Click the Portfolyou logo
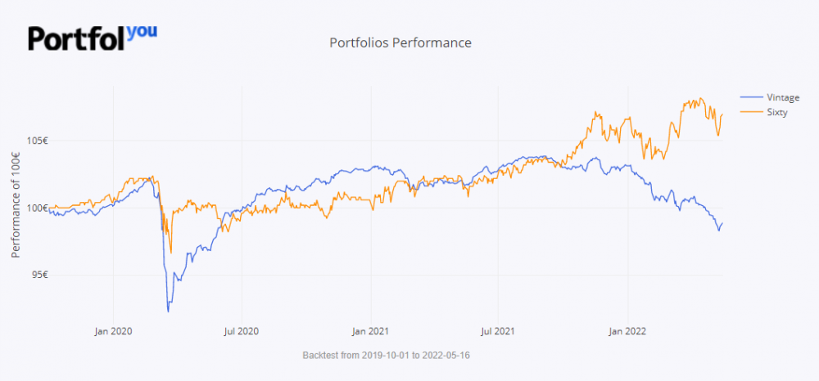This screenshot has height=381, width=819. click(x=93, y=37)
